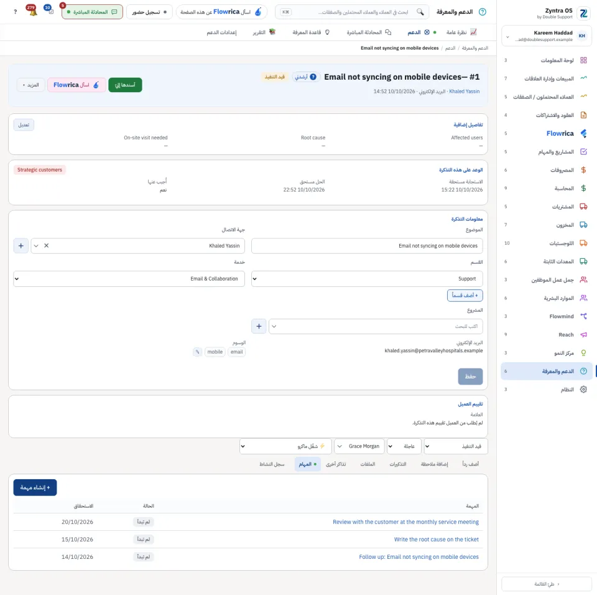Image resolution: width=597 pixels, height=595 pixels.
Task: Click the add department button
Action: tap(465, 296)
